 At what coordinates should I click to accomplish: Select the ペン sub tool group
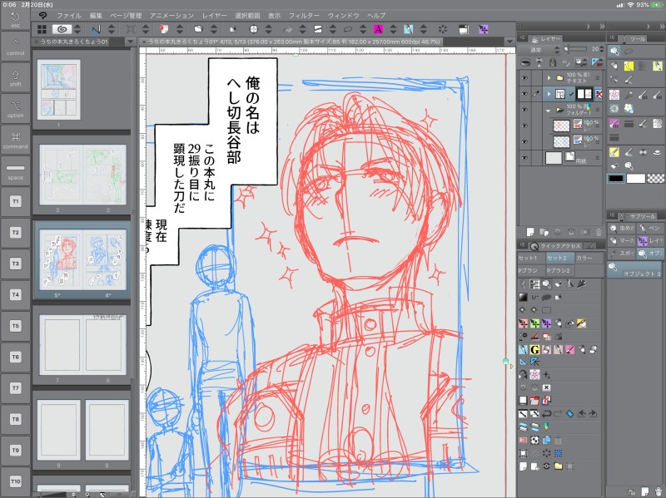click(x=650, y=228)
